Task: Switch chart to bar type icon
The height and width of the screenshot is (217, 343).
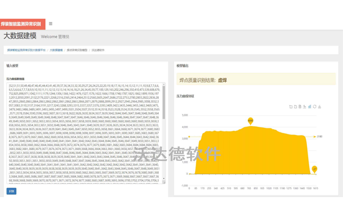Action: coord(309,107)
